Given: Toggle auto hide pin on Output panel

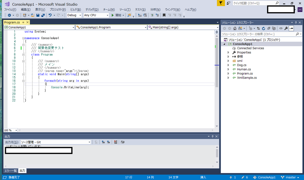Looking at the screenshot, I should 213,136.
